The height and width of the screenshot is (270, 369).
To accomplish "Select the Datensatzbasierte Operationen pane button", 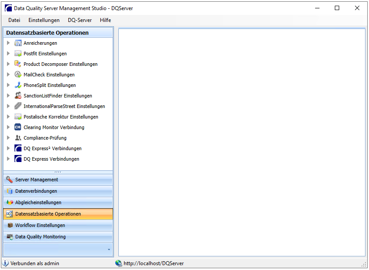I will tap(58, 214).
